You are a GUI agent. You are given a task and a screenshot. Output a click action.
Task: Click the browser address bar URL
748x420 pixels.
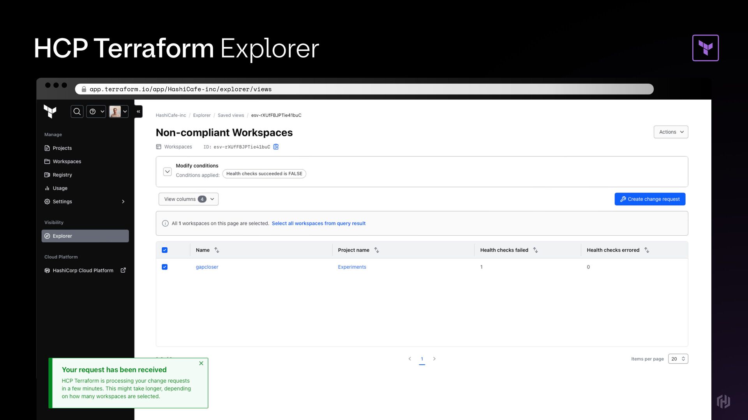click(x=180, y=89)
